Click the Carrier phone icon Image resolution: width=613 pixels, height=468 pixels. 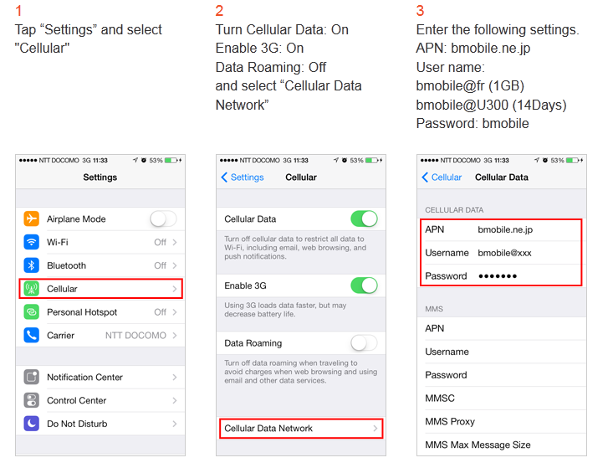[x=32, y=335]
